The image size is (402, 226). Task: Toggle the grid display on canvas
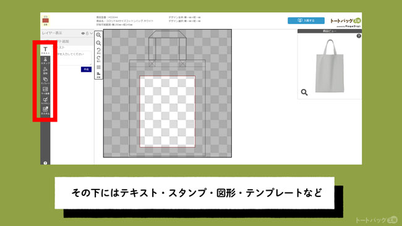click(98, 67)
